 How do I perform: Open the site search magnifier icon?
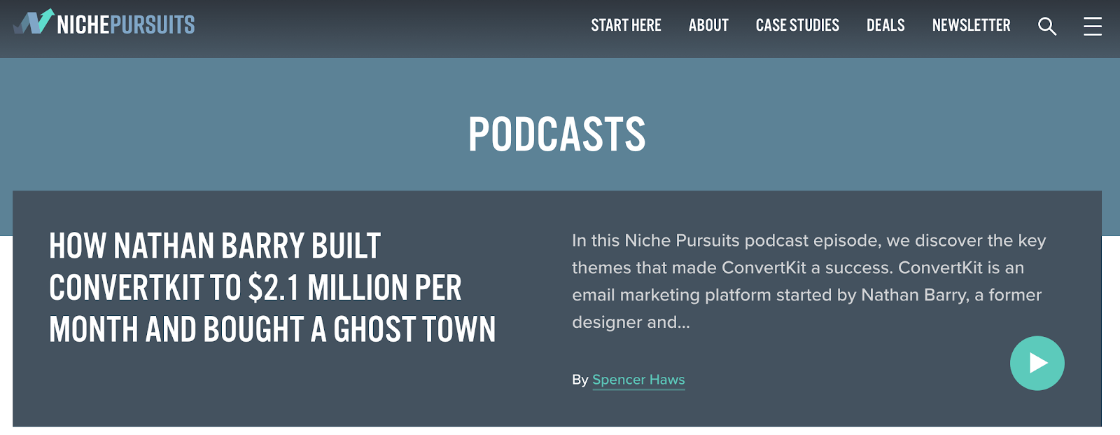tap(1047, 27)
